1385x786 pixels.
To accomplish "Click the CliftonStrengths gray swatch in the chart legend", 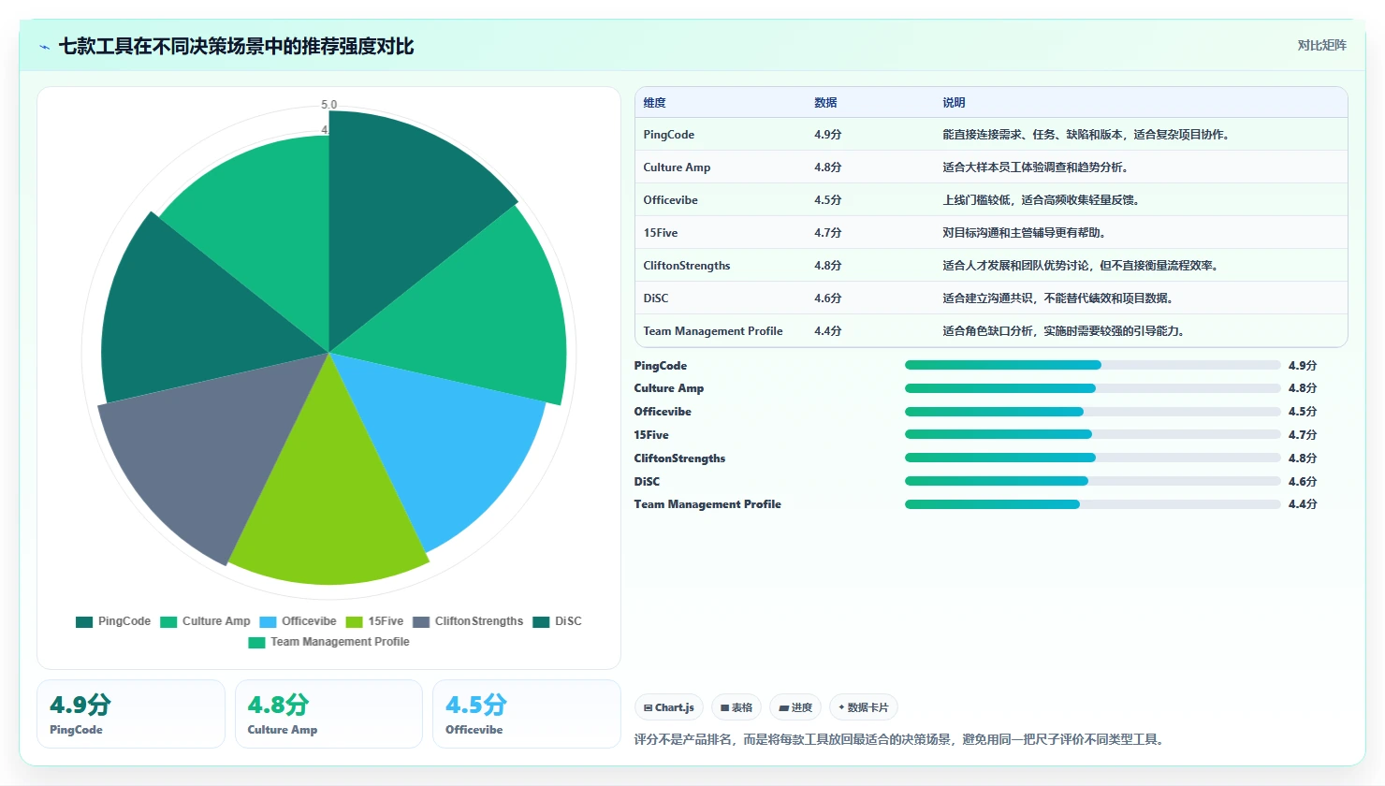I will (421, 621).
